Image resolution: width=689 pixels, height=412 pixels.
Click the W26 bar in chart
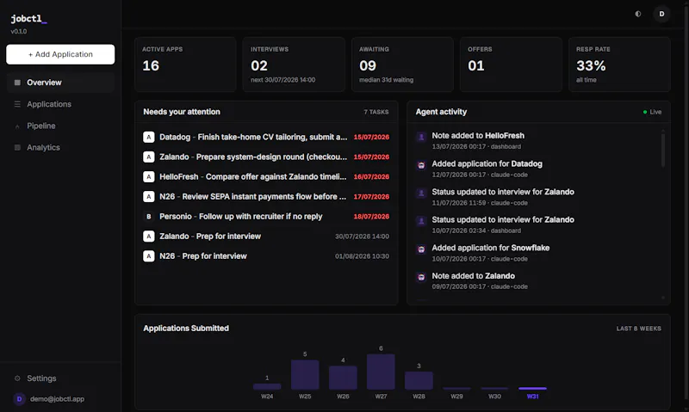coord(343,378)
